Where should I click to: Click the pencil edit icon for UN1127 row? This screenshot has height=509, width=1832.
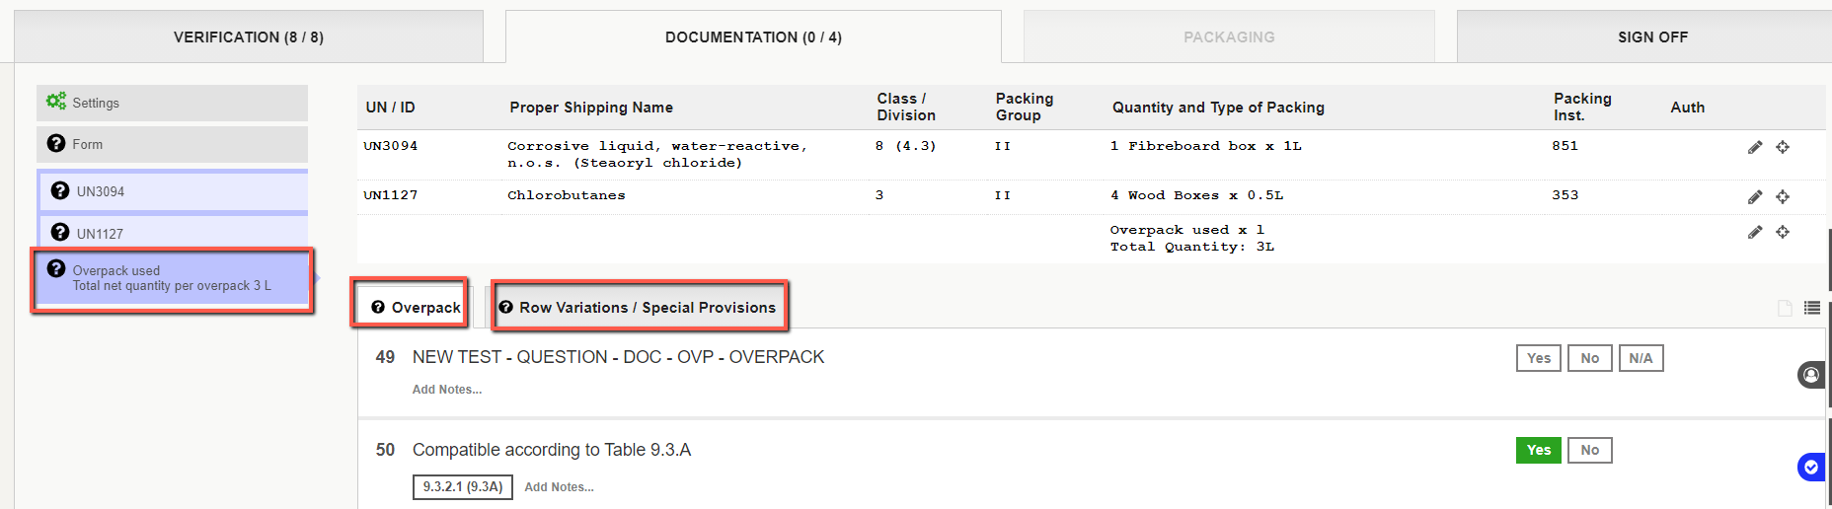1755,197
